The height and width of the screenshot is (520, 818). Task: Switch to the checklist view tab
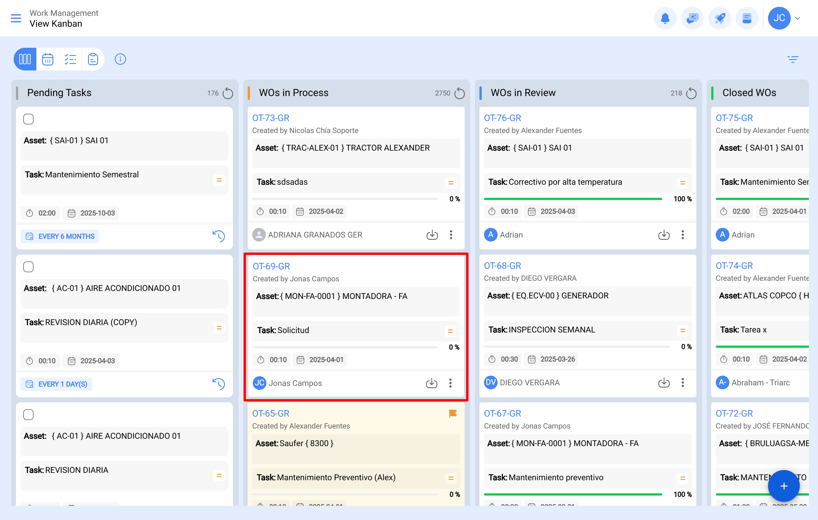coord(70,59)
